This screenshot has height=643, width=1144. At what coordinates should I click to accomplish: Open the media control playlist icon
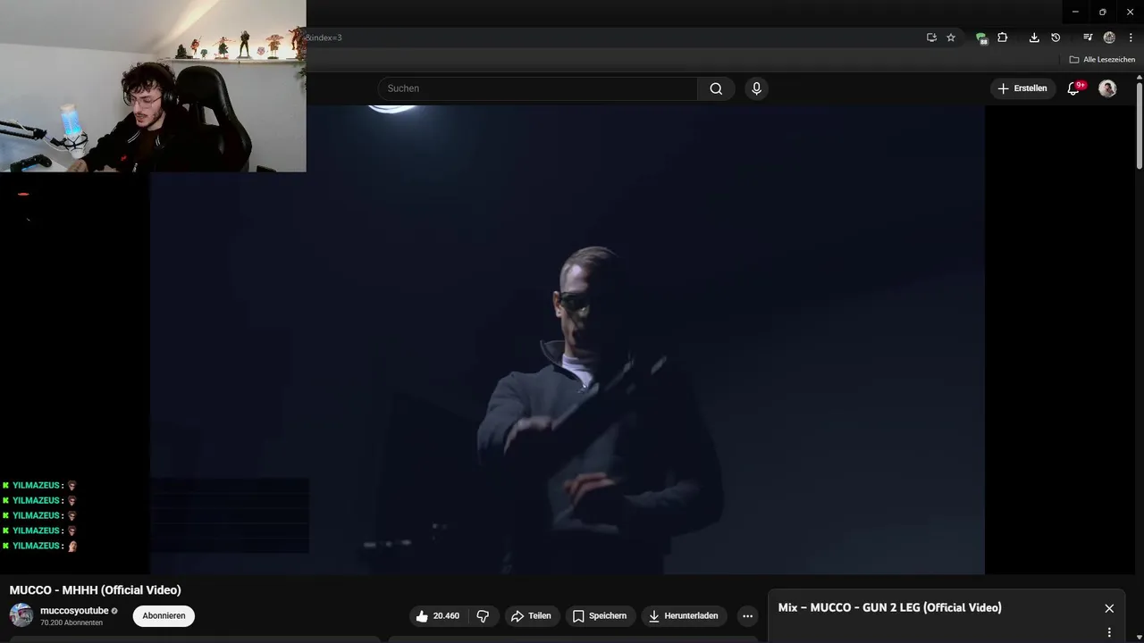point(1088,38)
